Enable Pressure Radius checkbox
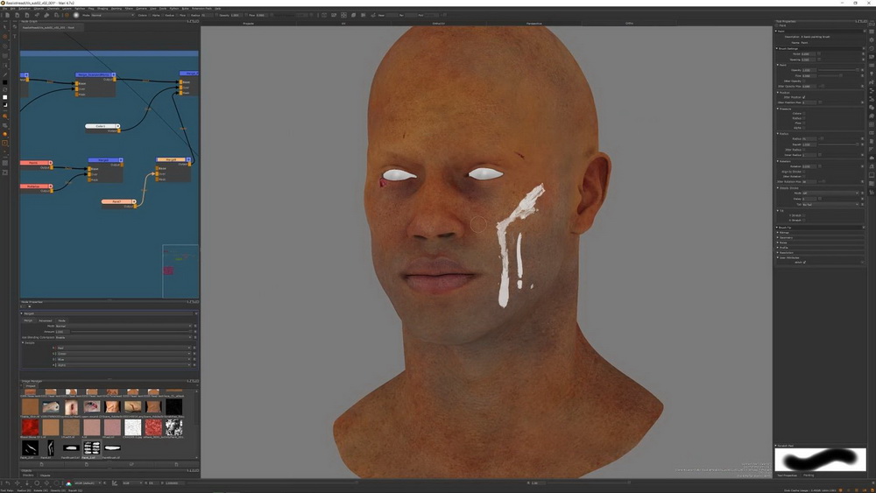The width and height of the screenshot is (876, 493). tap(804, 118)
